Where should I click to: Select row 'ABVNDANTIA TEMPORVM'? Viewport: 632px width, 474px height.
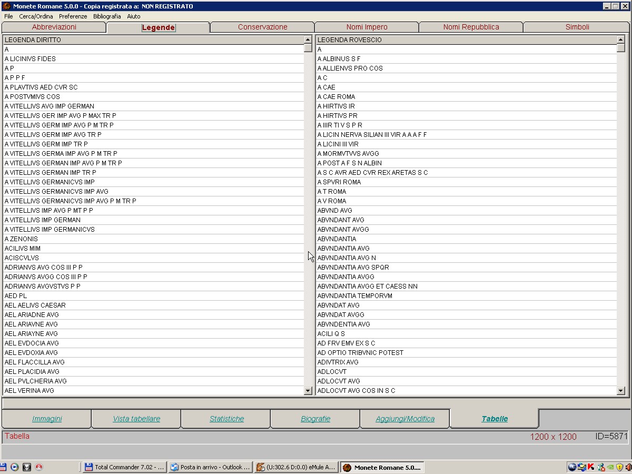pos(466,295)
